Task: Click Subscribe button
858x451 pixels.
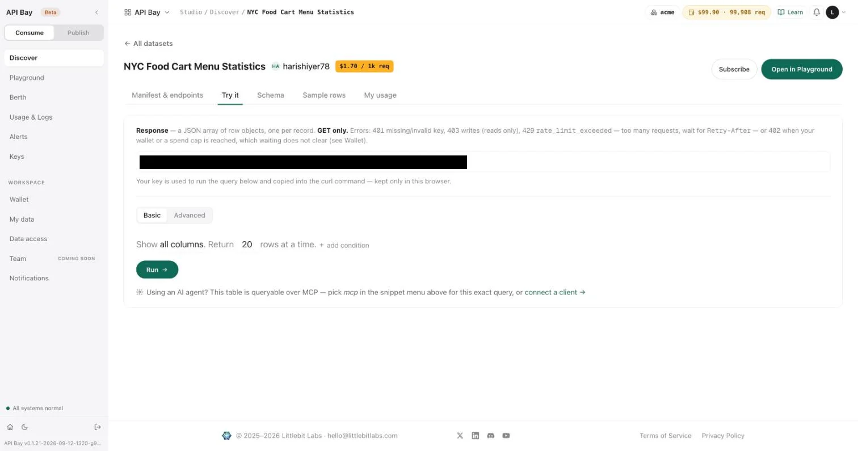Action: [x=734, y=69]
